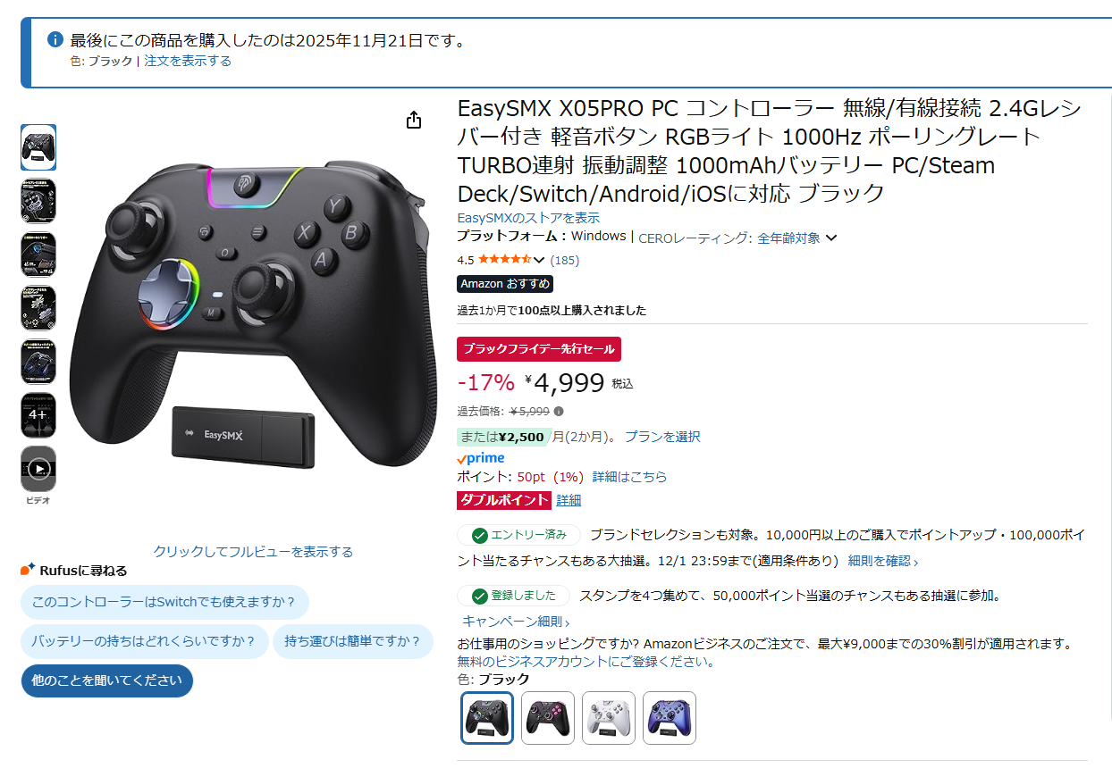
Task: Select the 4+ thumbnail image
Action: (x=38, y=415)
